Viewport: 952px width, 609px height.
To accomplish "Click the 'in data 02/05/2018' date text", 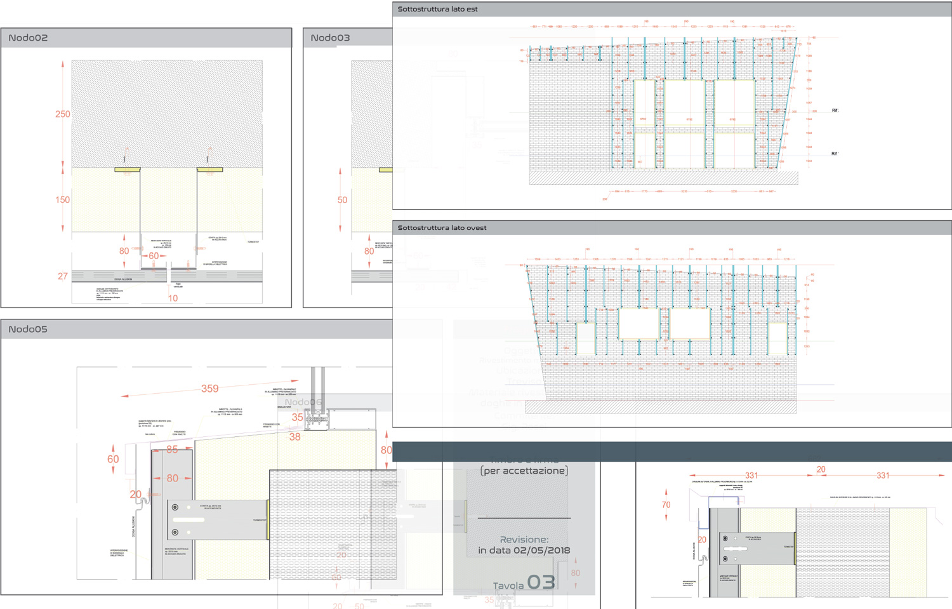I will click(x=524, y=551).
